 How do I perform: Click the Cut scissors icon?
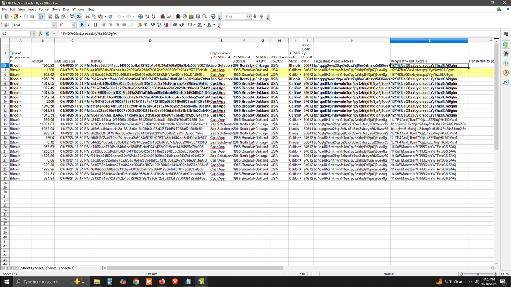[87, 17]
